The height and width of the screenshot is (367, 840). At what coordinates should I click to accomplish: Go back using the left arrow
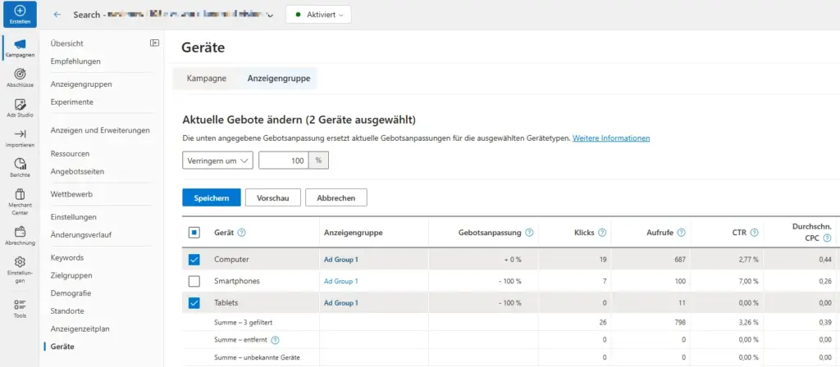coord(57,15)
